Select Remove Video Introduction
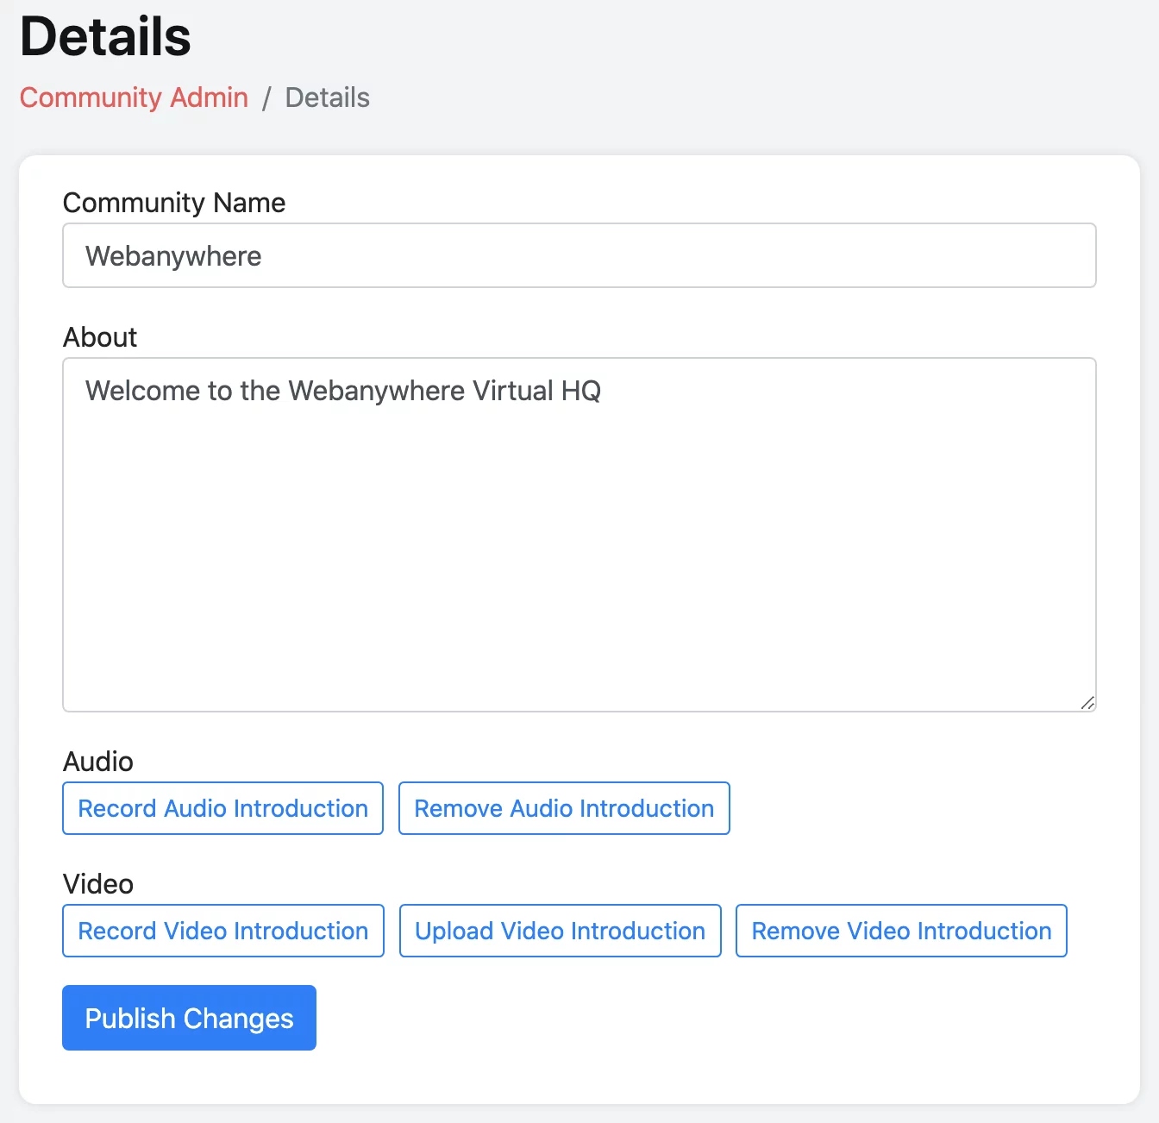Viewport: 1159px width, 1123px height. pyautogui.click(x=901, y=931)
